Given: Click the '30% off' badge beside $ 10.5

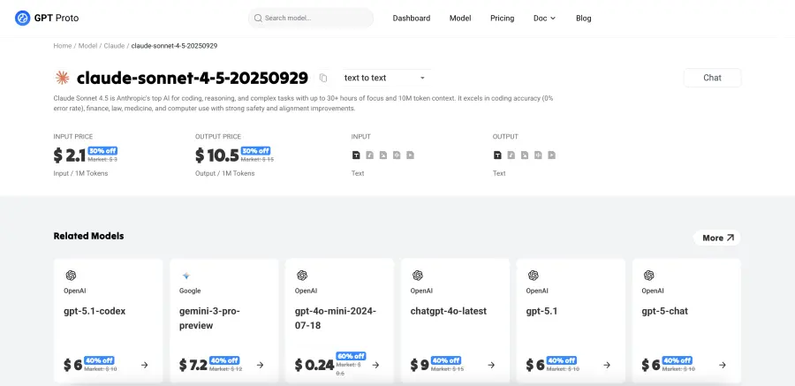Looking at the screenshot, I should (x=255, y=151).
